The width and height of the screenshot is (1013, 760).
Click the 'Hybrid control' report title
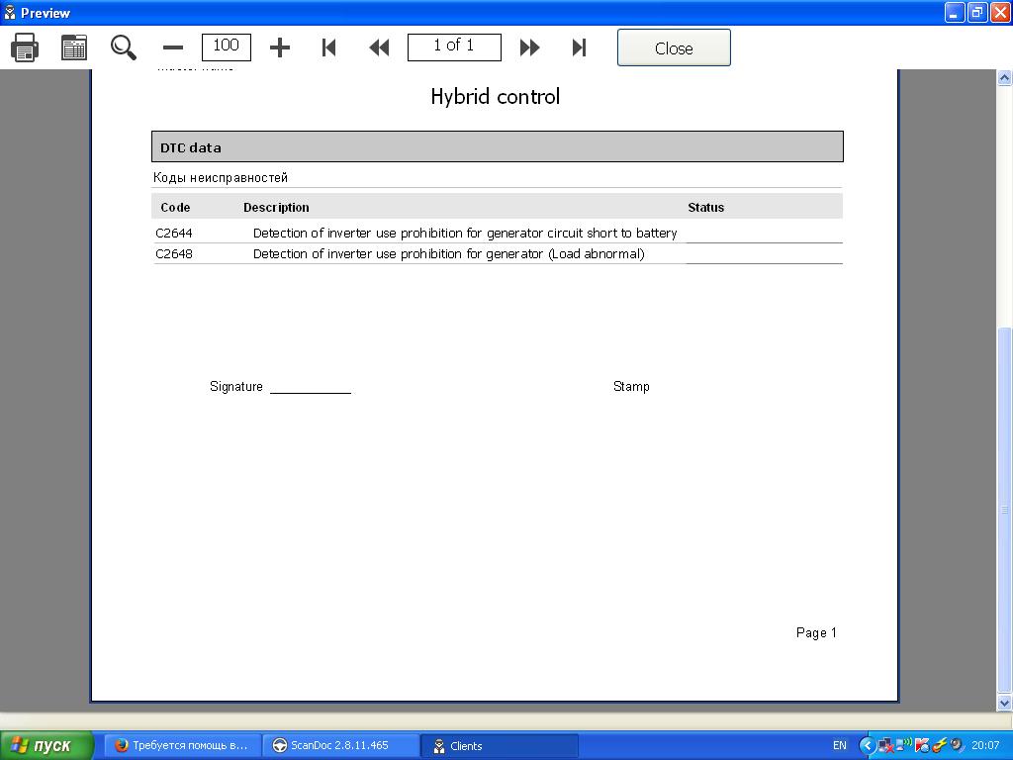click(x=496, y=97)
